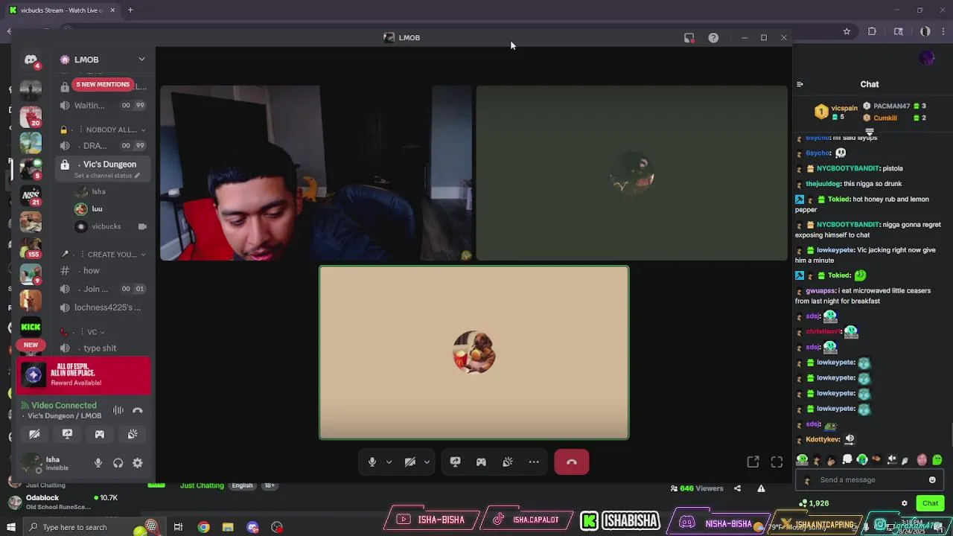Join the Join... voice channel
Screen dimensions: 953x536
[x=103, y=289]
